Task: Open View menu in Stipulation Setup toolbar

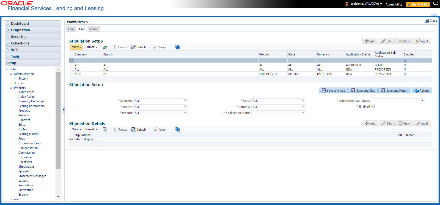Action: (x=77, y=47)
